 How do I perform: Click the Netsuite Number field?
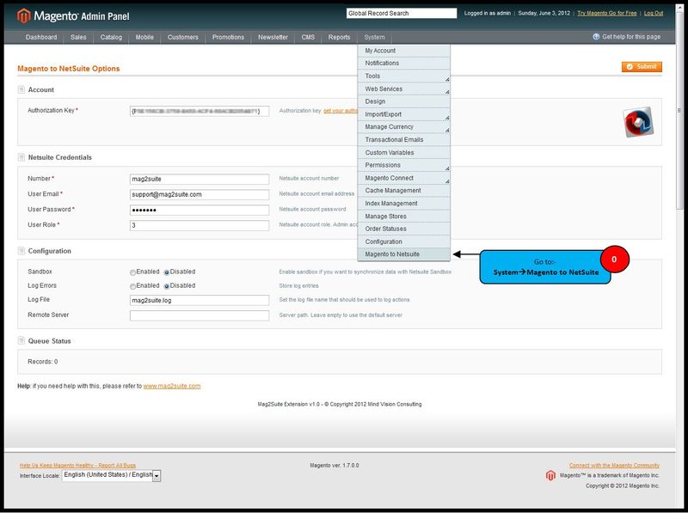[x=200, y=179]
